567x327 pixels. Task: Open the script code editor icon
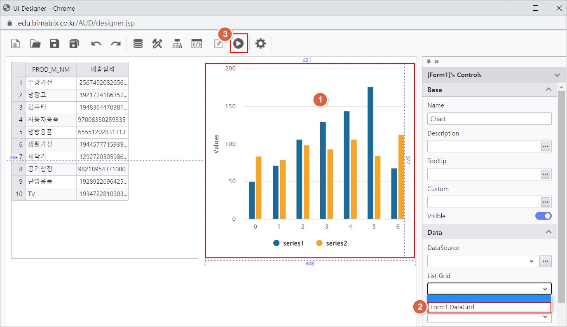(x=197, y=44)
